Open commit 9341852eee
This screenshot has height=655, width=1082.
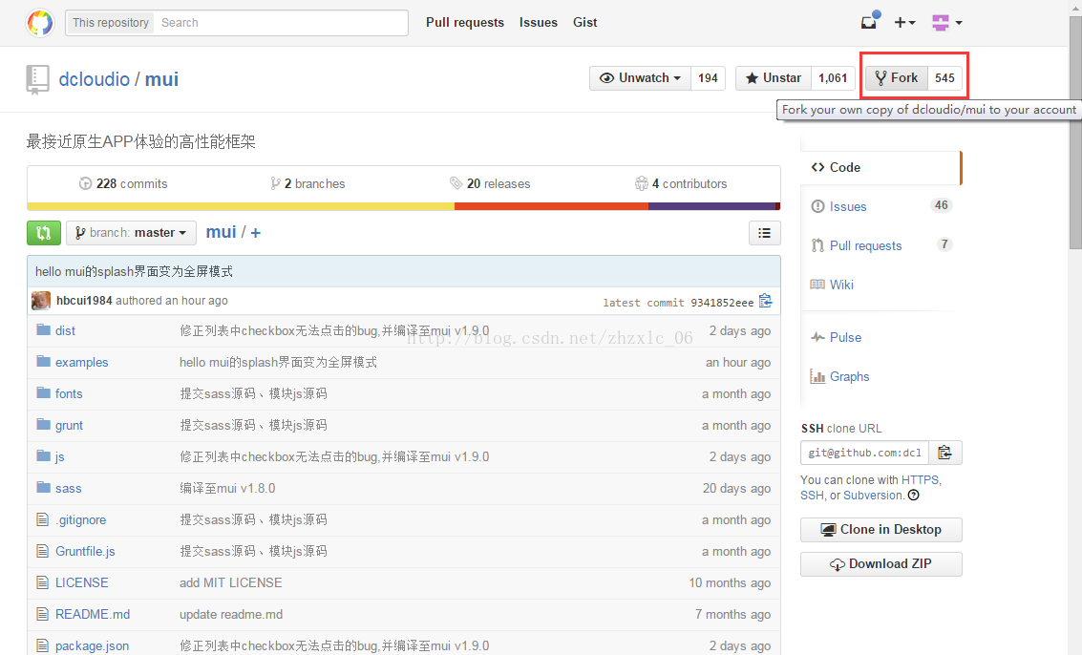tap(722, 303)
